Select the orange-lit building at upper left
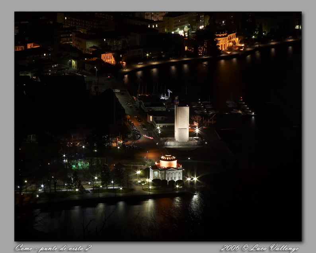Image resolution: width=316 pixels, height=253 pixels. point(108,58)
